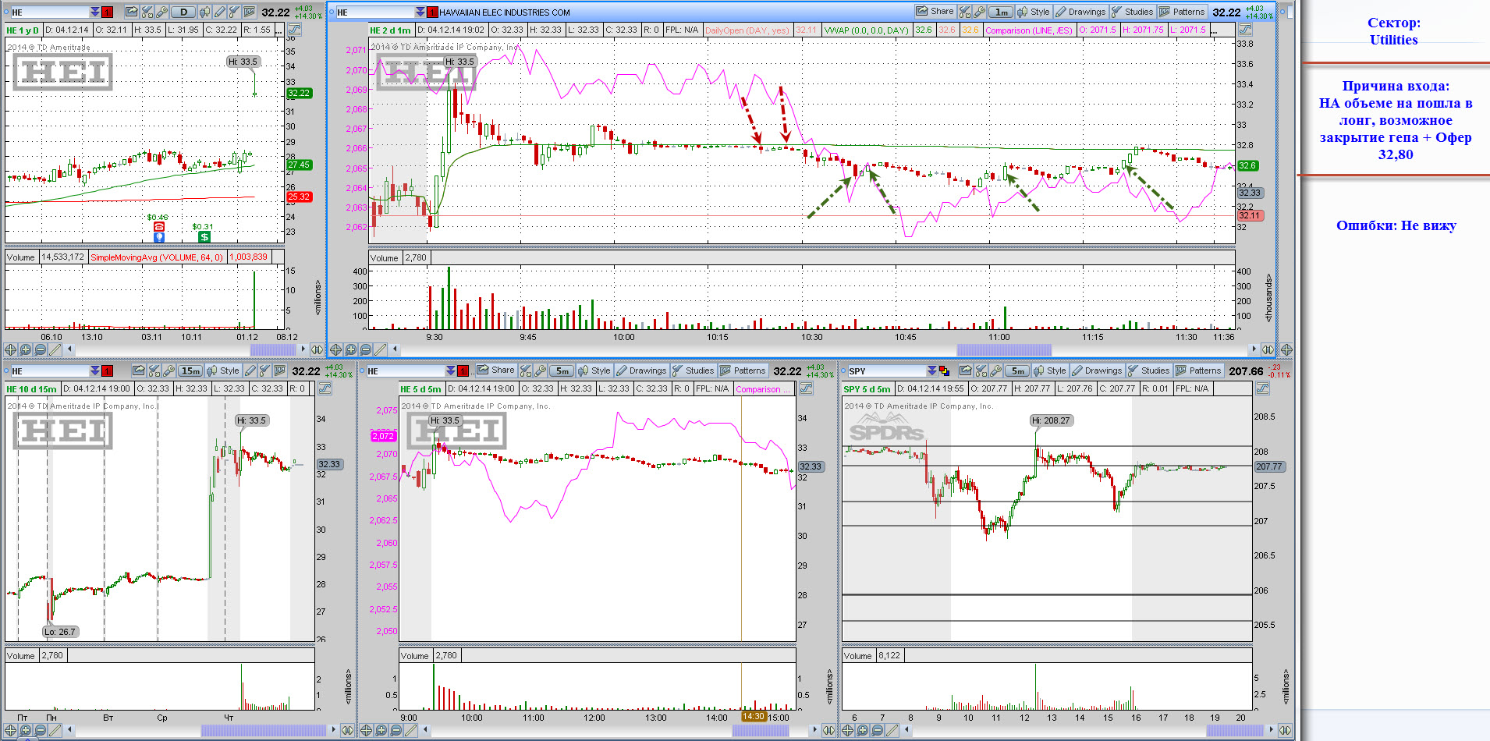Click SimpleMovingAvg (VOLUME, 64, 0) label
Screen dimensions: 1490x741
157,257
